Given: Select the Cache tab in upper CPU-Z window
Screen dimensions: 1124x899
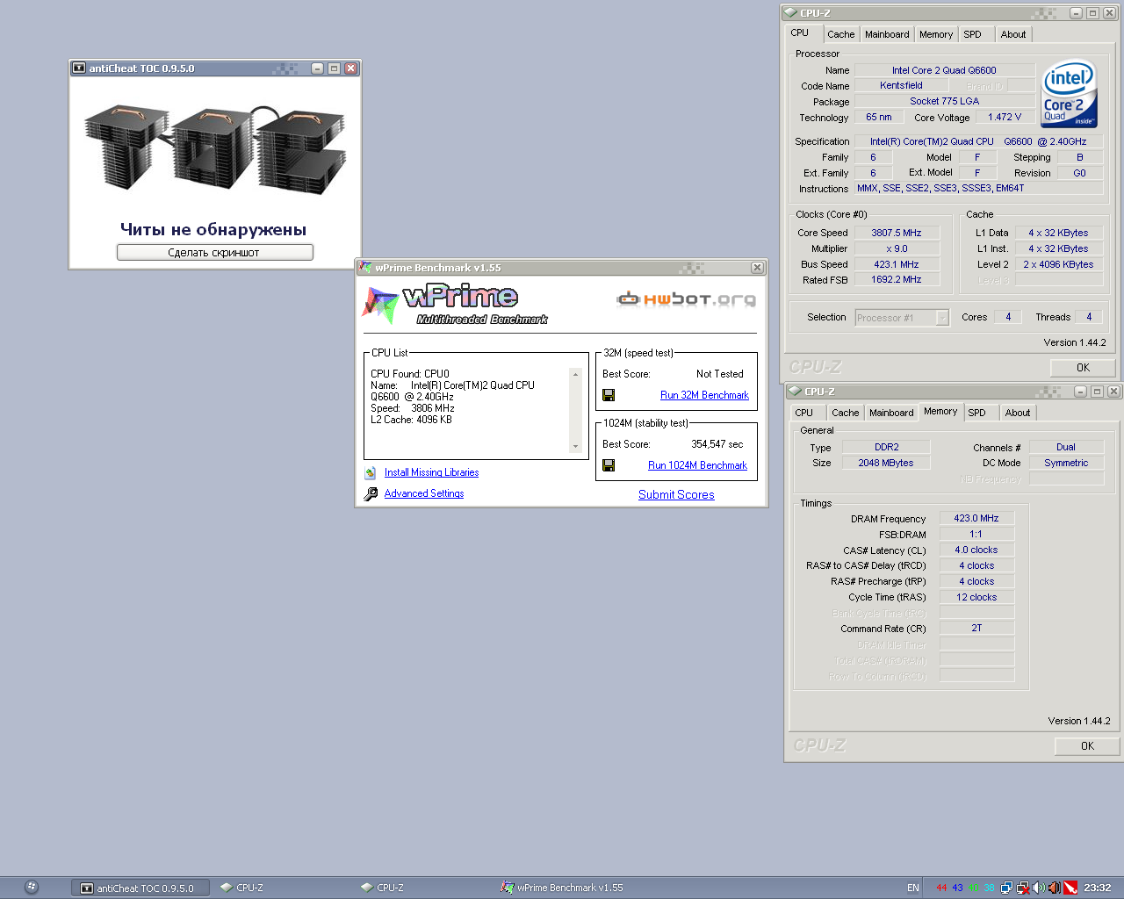Looking at the screenshot, I should [x=840, y=34].
